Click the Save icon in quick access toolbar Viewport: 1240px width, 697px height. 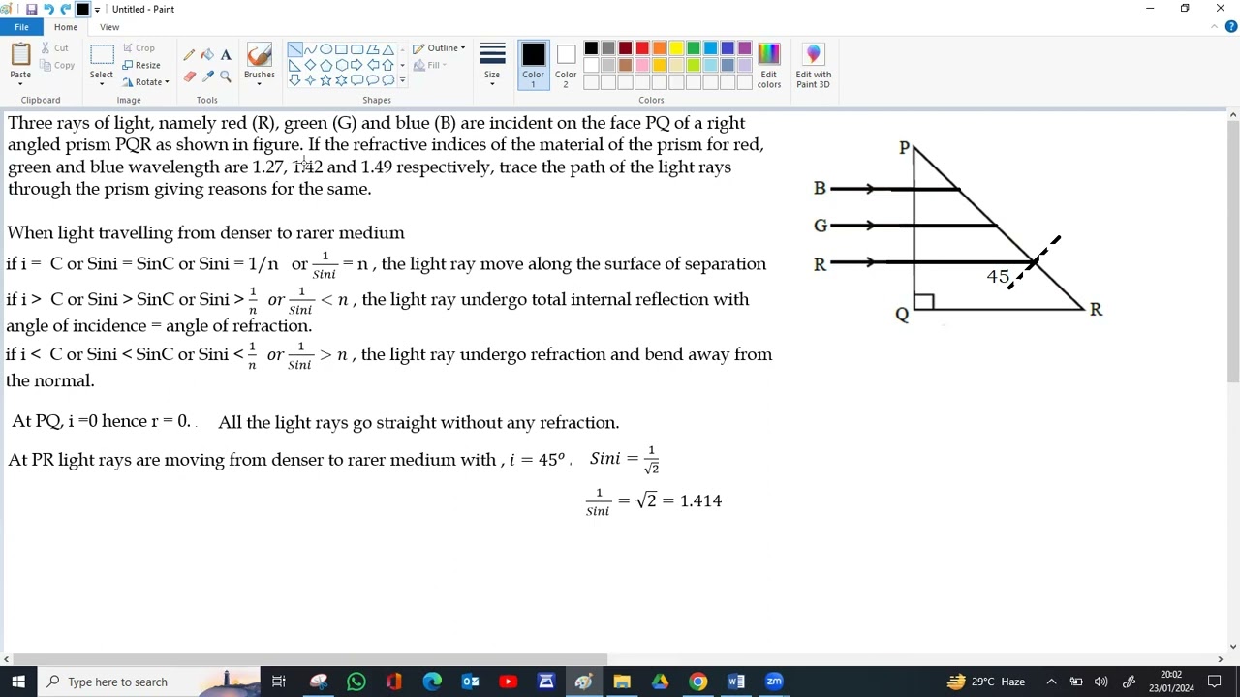coord(31,9)
